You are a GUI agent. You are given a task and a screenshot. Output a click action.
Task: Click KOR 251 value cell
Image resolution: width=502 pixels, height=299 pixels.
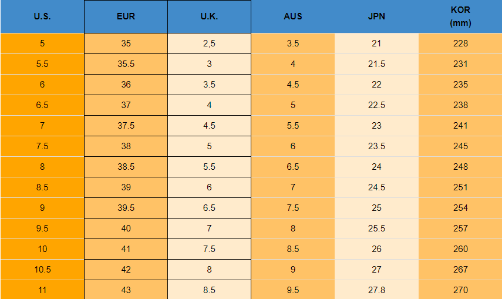(460, 187)
